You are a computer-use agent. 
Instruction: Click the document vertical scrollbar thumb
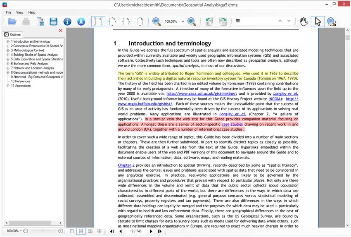pyautogui.click(x=347, y=37)
